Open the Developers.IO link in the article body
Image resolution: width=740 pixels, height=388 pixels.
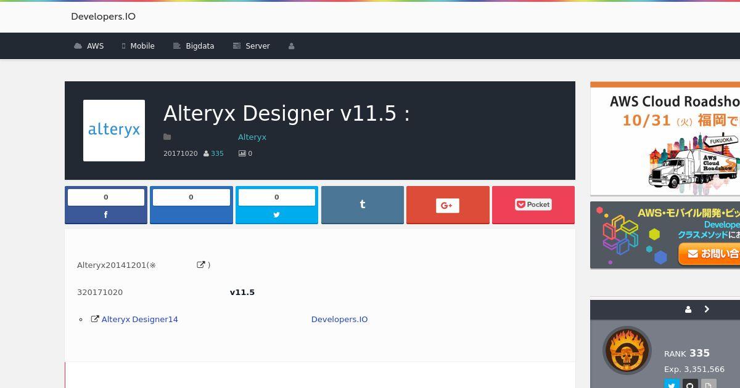(339, 319)
